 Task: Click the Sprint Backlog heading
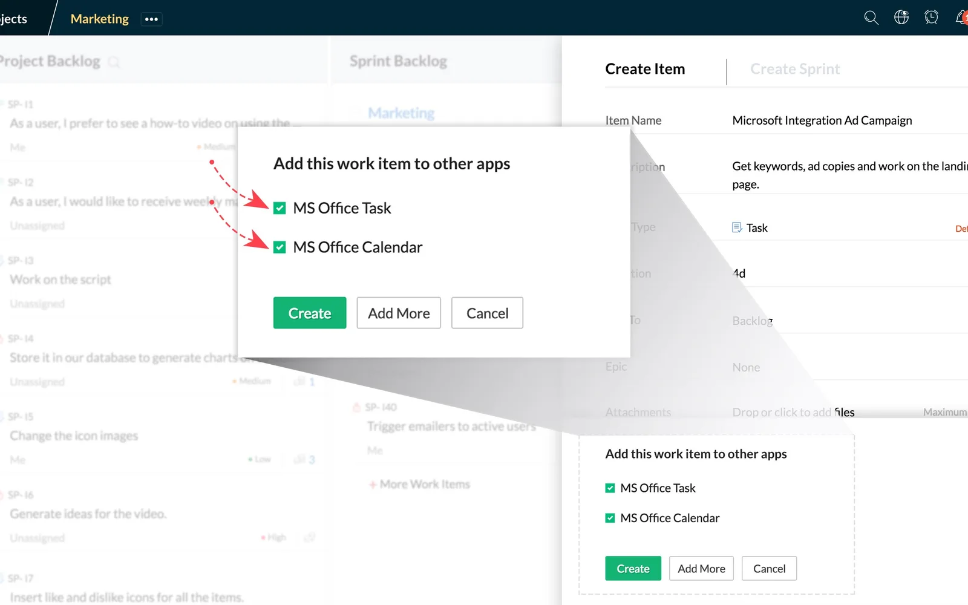pos(398,61)
